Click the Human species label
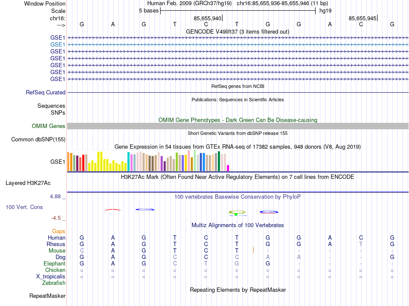Screen dimensions: 409x306 (56, 237)
